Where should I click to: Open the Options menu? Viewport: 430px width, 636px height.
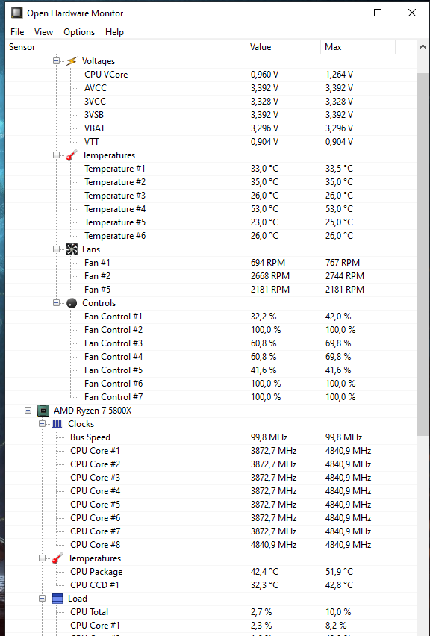[79, 32]
